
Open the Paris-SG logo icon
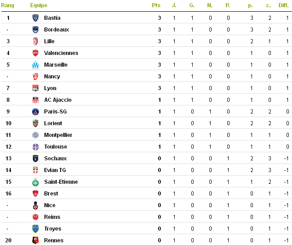point(35,112)
